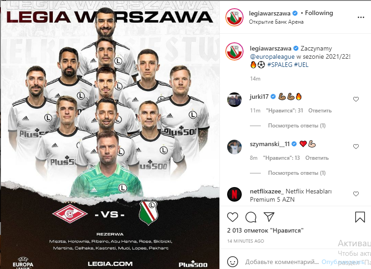Open the #UEL hashtag
The height and width of the screenshot is (269, 371).
(x=301, y=65)
